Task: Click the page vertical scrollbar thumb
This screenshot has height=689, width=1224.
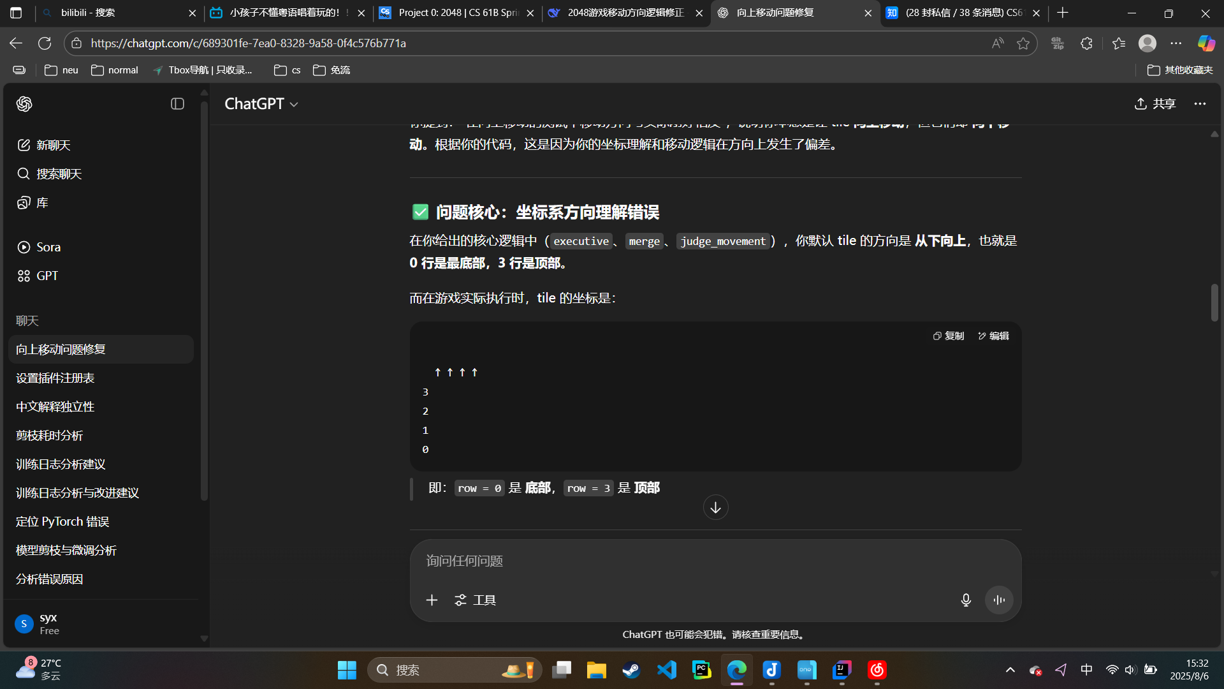Action: pos(1214,302)
